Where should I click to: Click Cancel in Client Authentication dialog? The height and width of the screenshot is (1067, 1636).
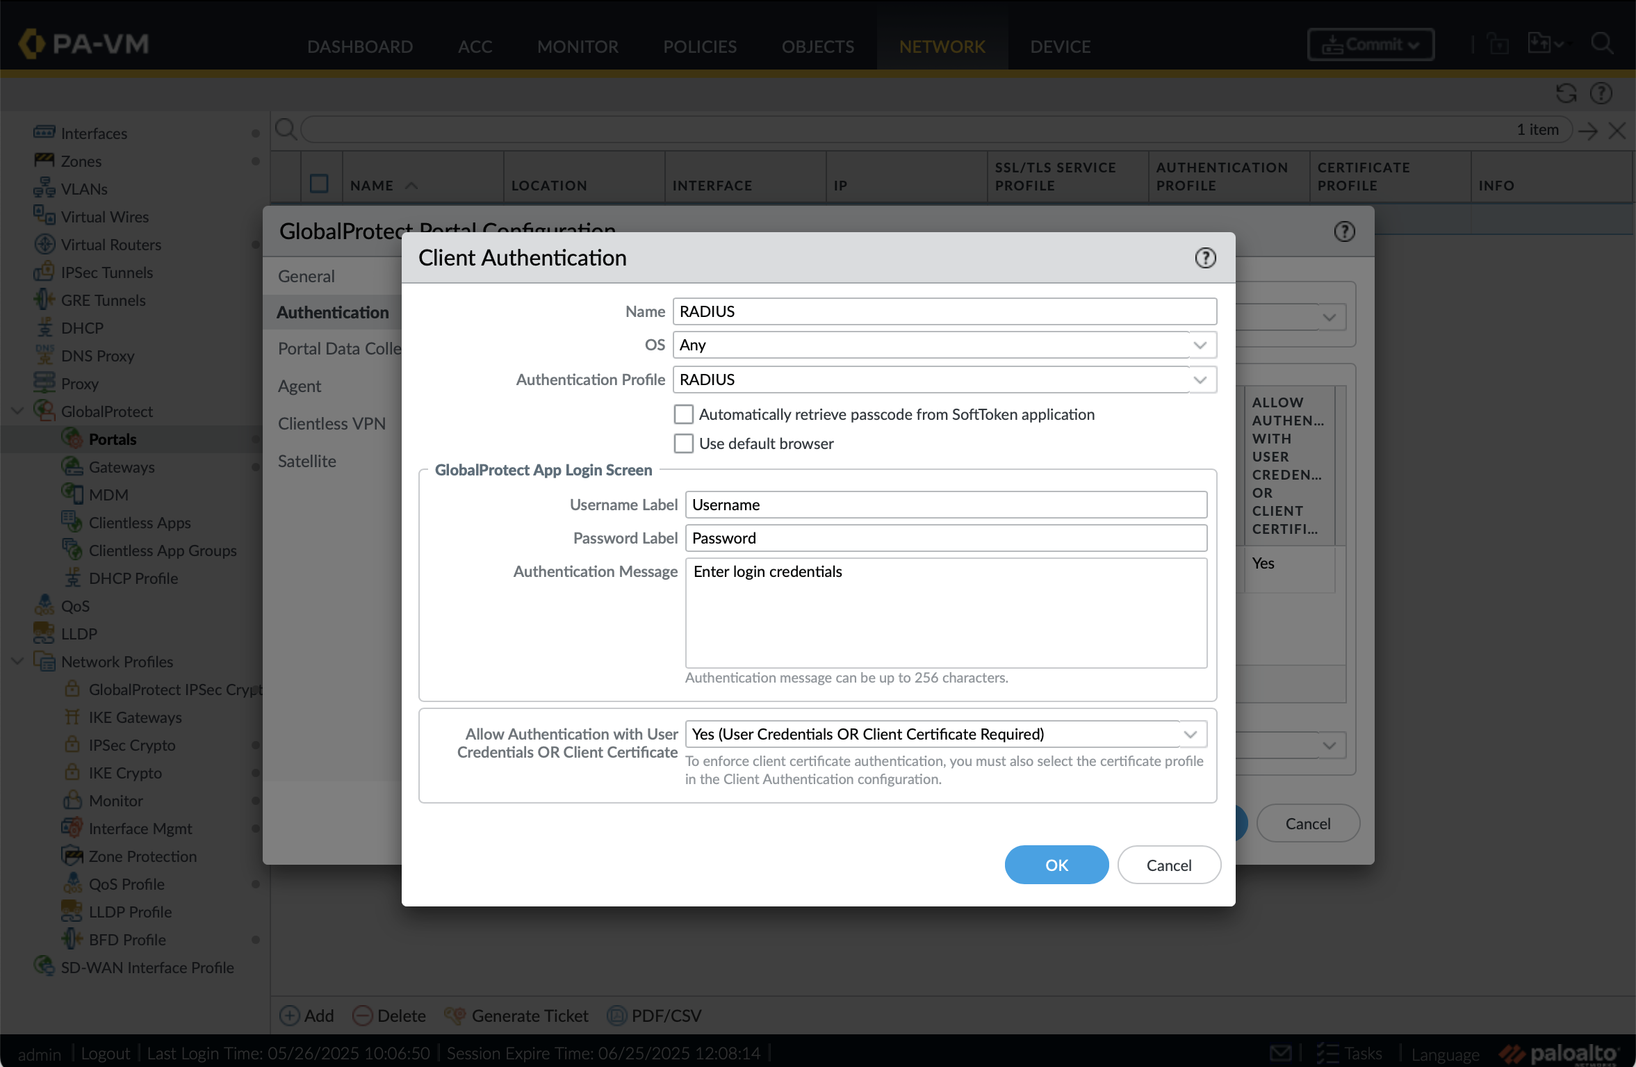[1168, 865]
